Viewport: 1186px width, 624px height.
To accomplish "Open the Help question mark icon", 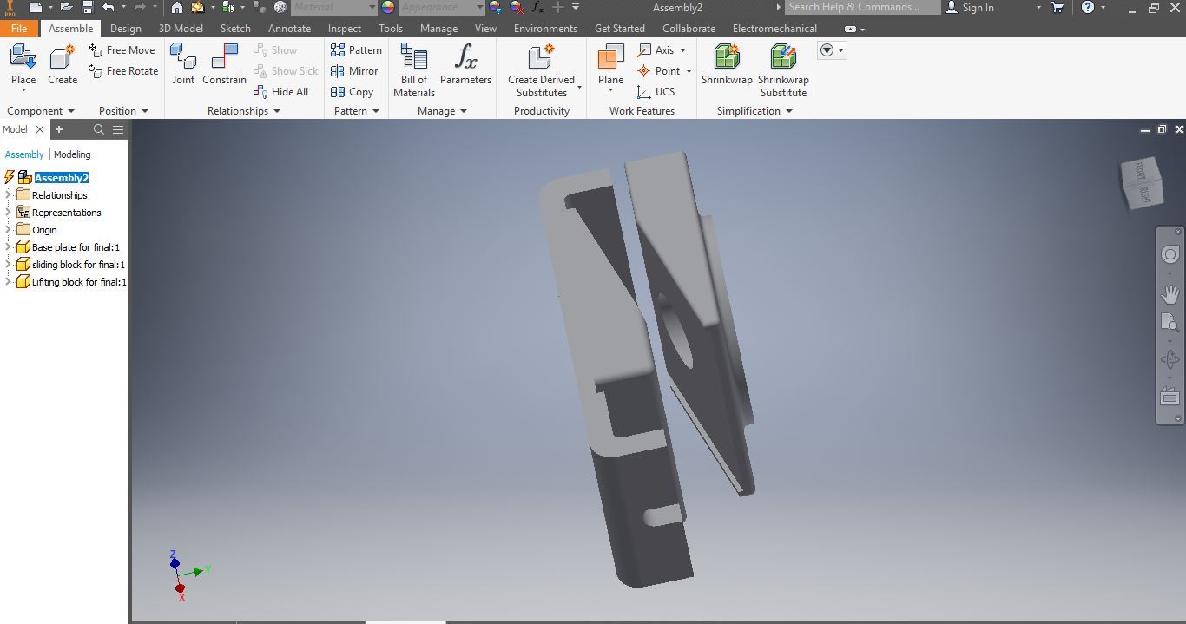I will click(1088, 7).
